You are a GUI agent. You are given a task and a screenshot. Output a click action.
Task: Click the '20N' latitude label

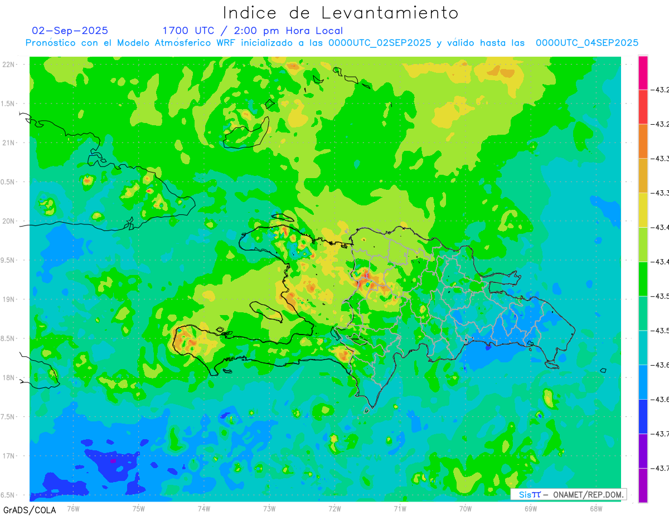point(8,221)
